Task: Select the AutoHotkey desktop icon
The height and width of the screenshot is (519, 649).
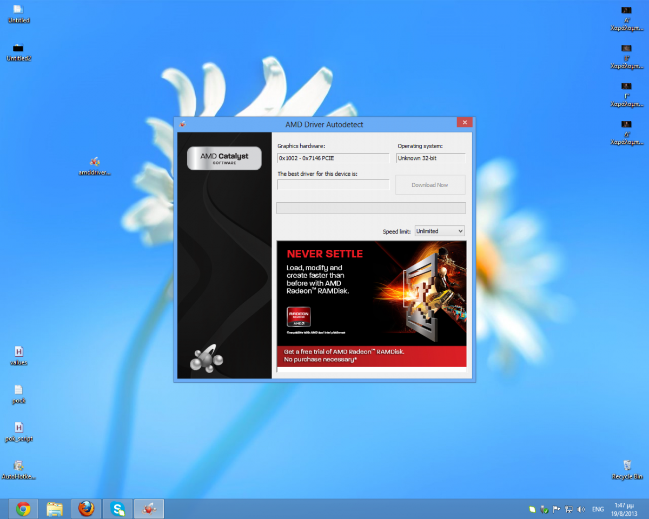Action: pyautogui.click(x=18, y=470)
